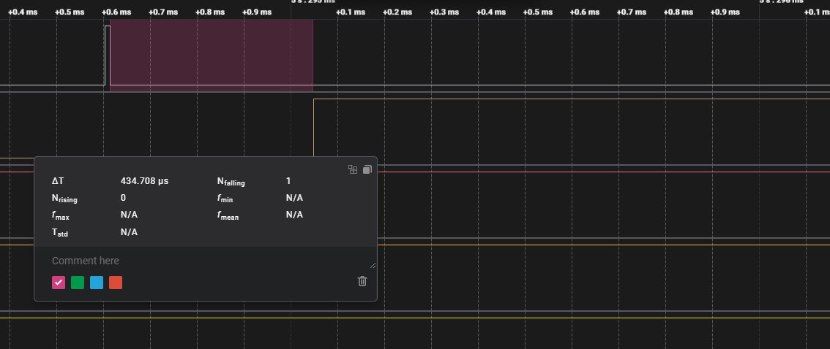
Task: Click the 5 s : 295 ms timestamp label
Action: (313, 1)
